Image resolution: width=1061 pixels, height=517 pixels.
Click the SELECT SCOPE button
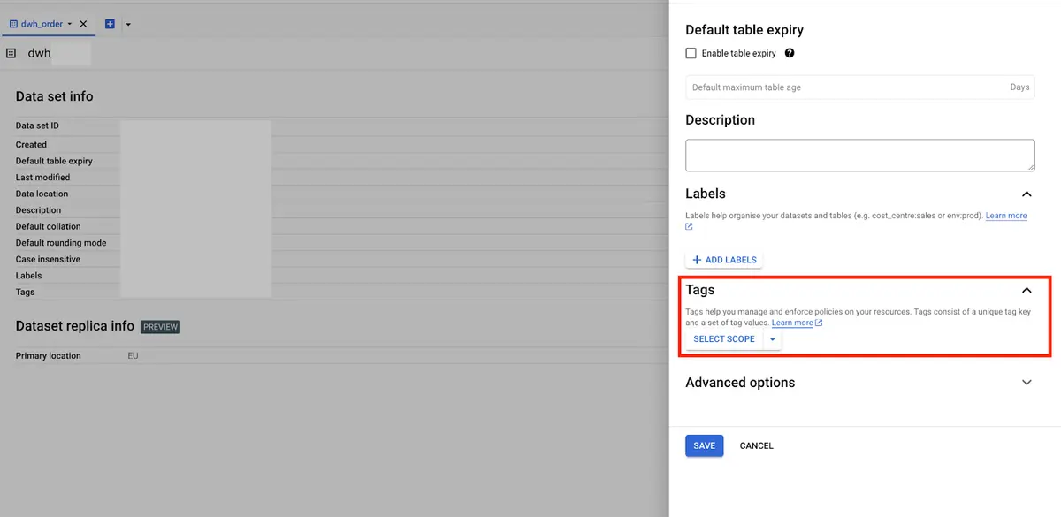coord(724,339)
